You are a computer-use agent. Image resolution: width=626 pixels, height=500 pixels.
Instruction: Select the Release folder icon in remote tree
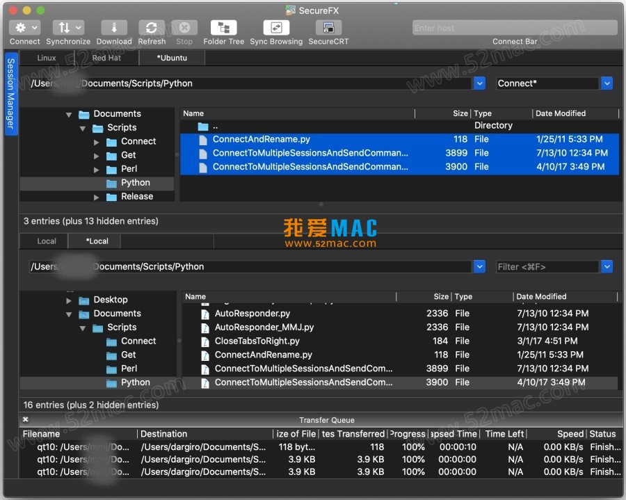[112, 197]
